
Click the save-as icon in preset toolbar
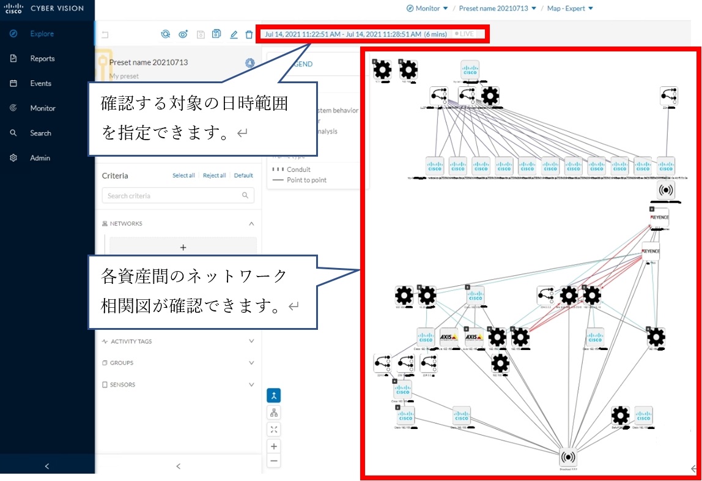click(x=216, y=34)
